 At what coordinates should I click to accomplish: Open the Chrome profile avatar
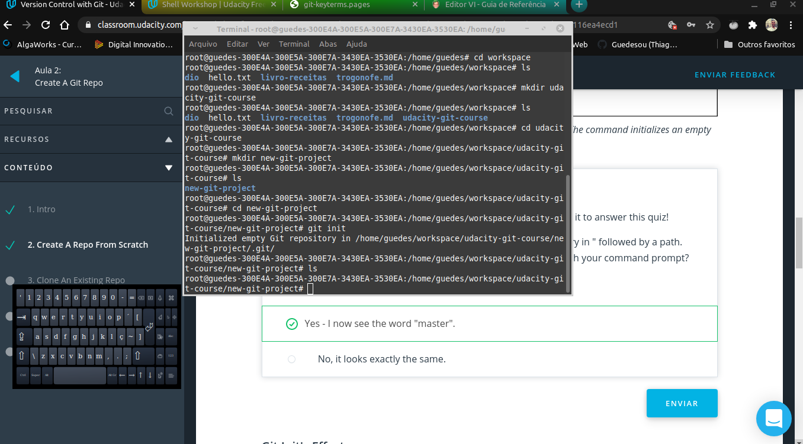772,25
